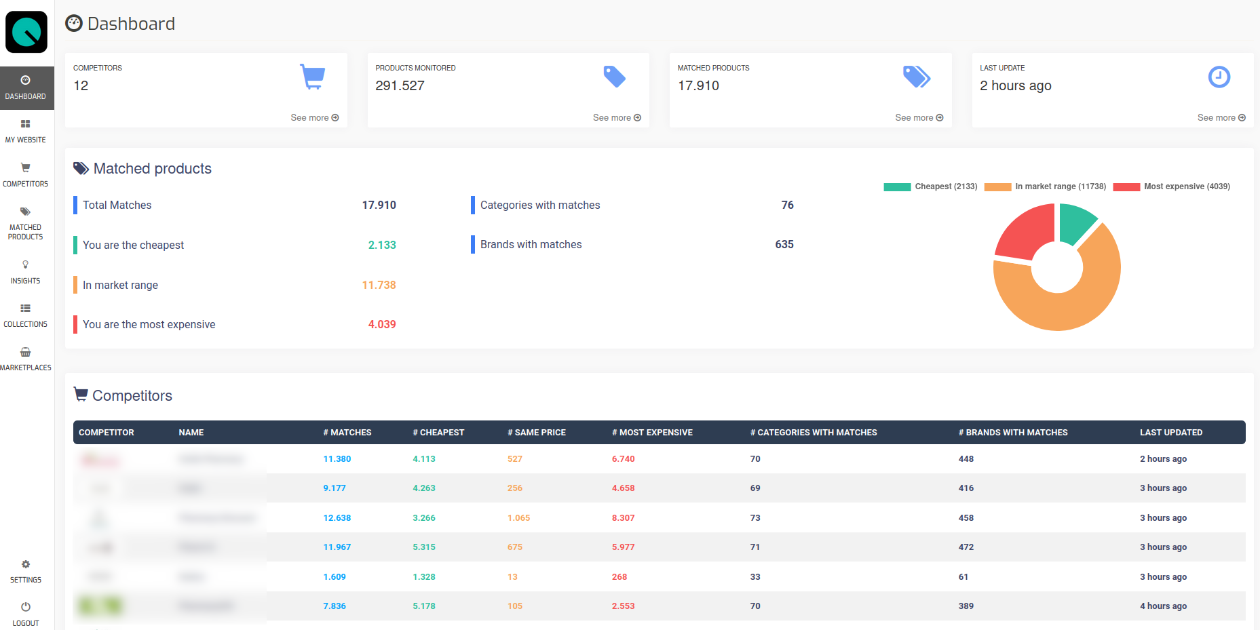The height and width of the screenshot is (630, 1260).
Task: Toggle Cheapest series in chart legend
Action: [930, 186]
